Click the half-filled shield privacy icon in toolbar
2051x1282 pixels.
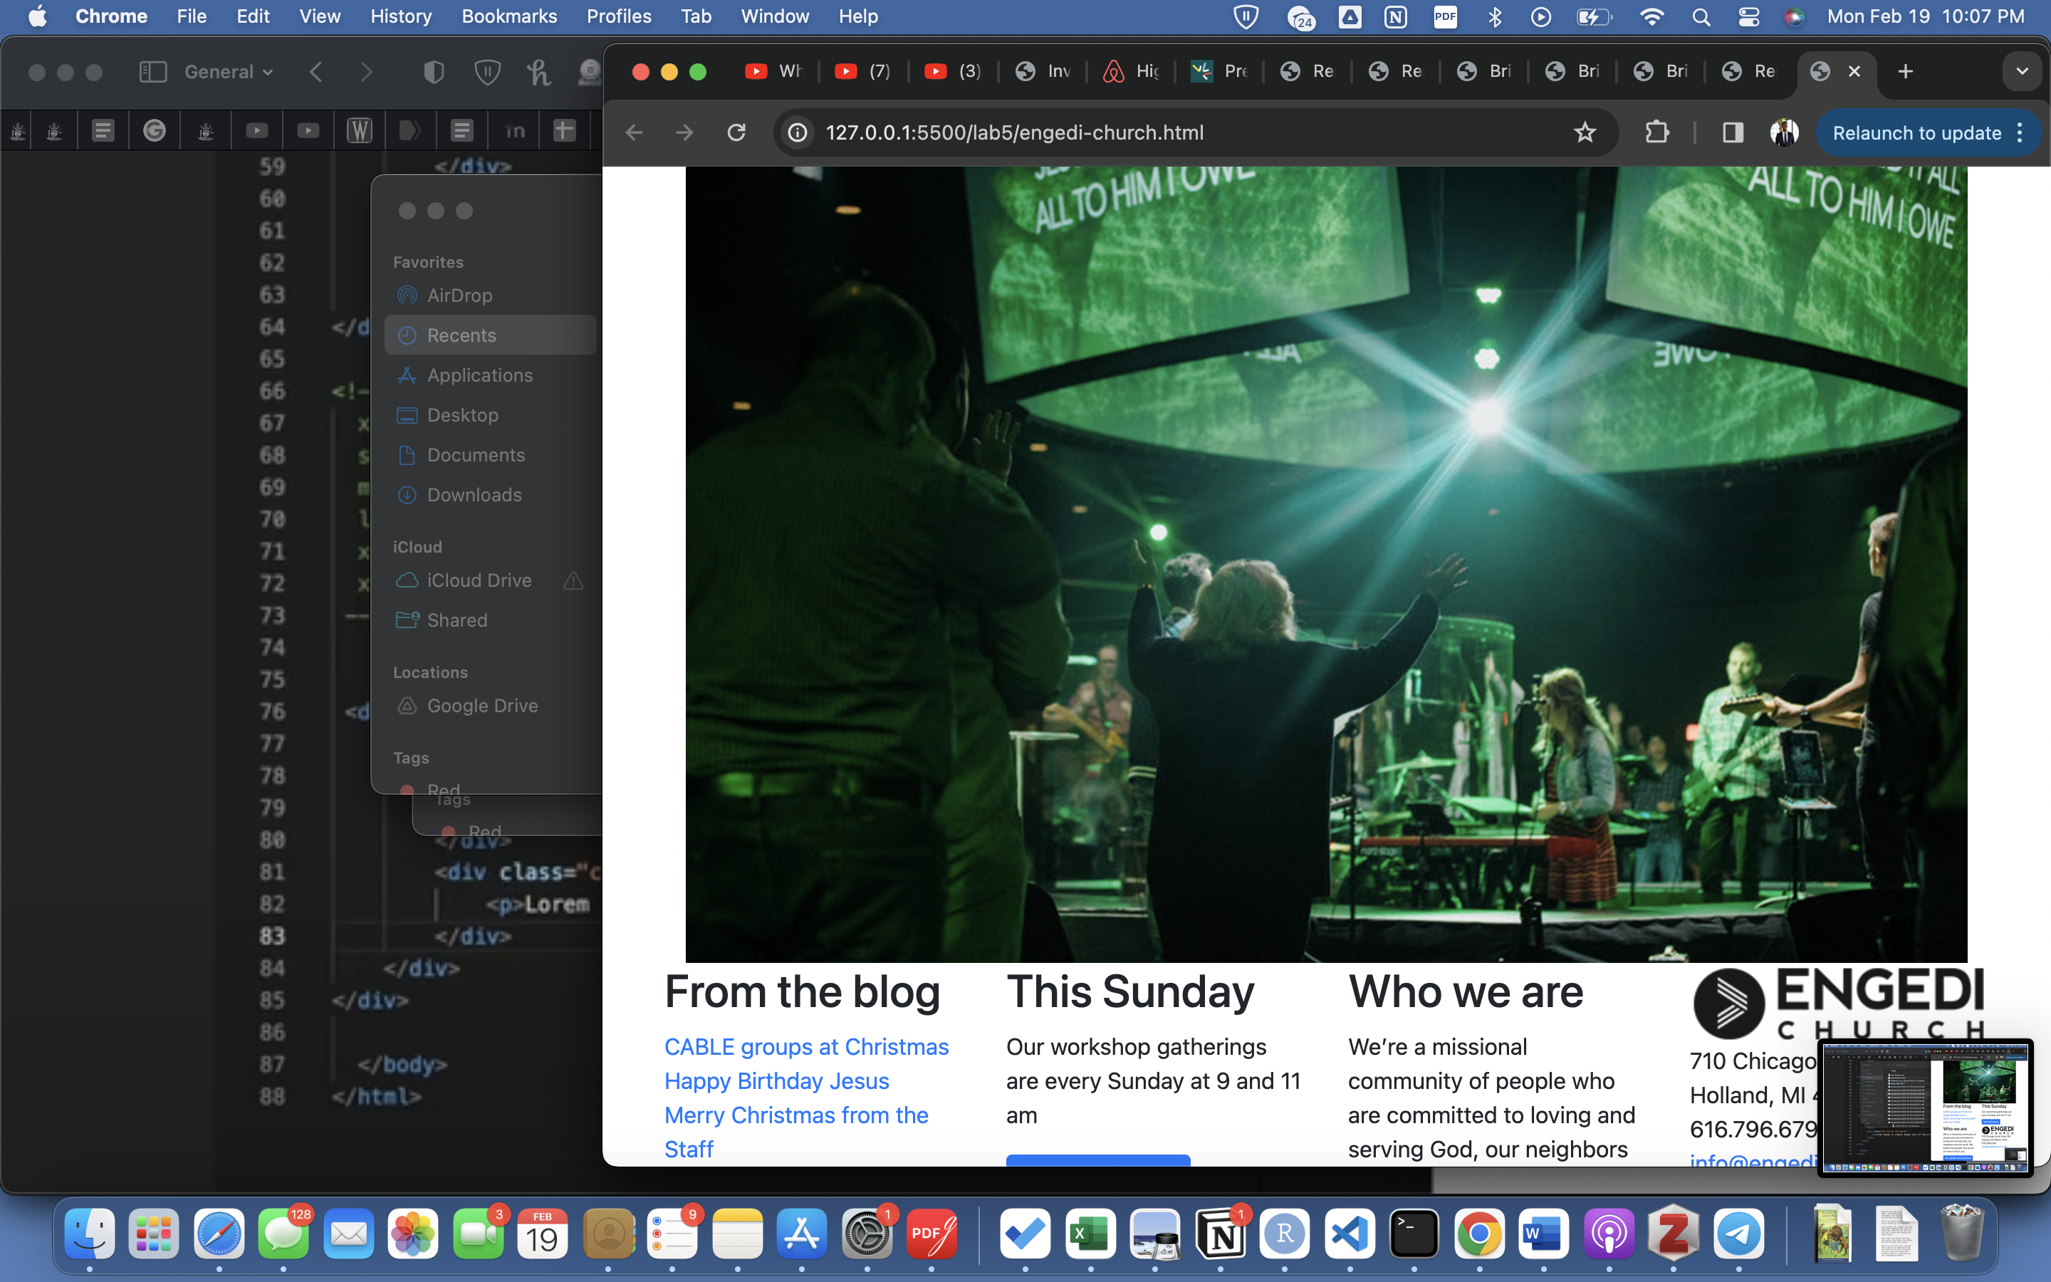point(433,72)
